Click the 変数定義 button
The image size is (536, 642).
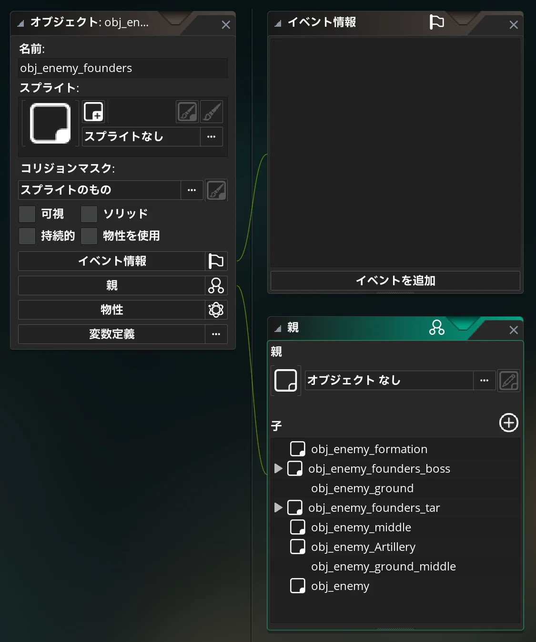click(x=112, y=334)
